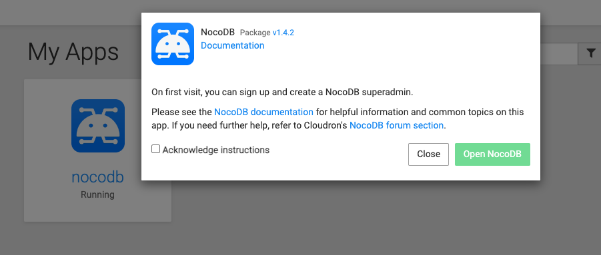Click the Running status text of nocodb
Image resolution: width=601 pixels, height=255 pixels.
98,194
